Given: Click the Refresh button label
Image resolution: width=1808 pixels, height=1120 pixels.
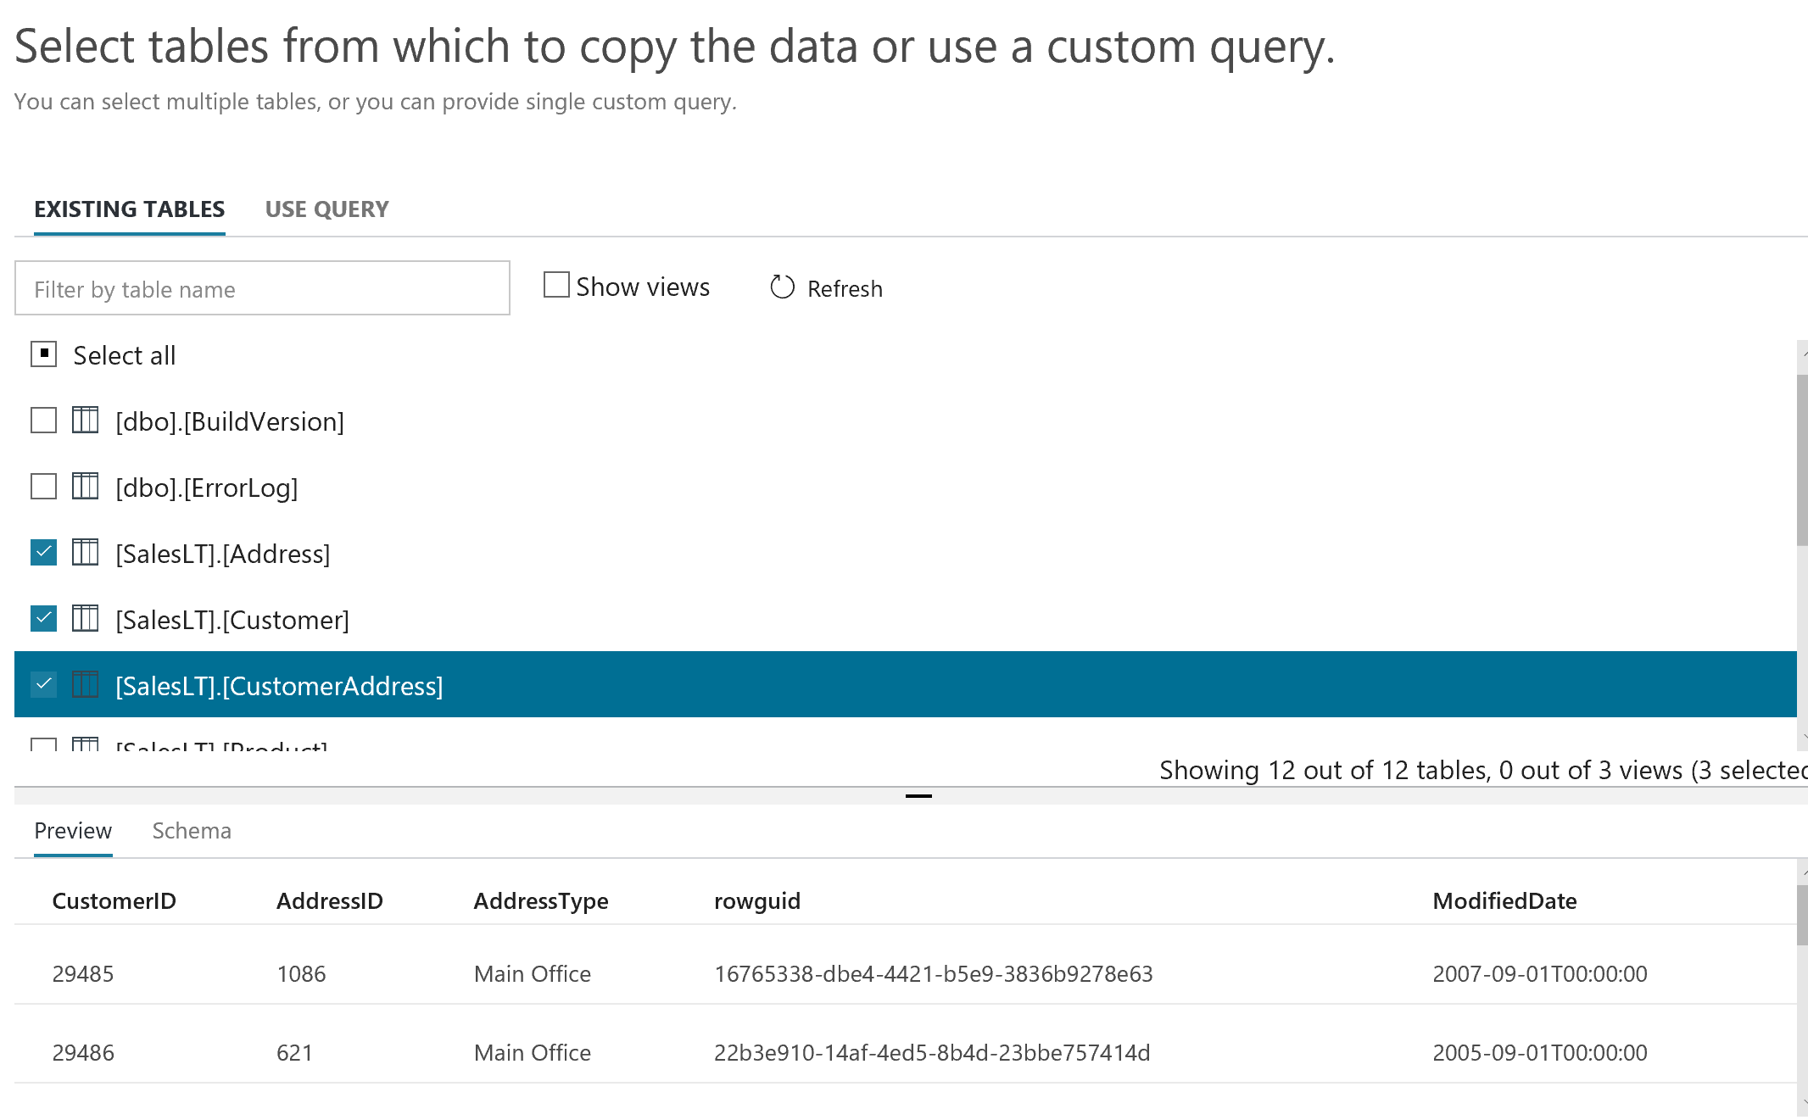Looking at the screenshot, I should pos(845,289).
